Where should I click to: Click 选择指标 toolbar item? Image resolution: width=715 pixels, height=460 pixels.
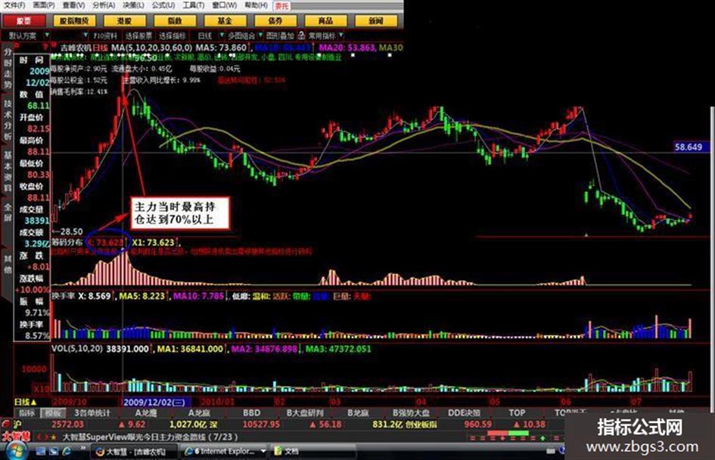pyautogui.click(x=173, y=36)
